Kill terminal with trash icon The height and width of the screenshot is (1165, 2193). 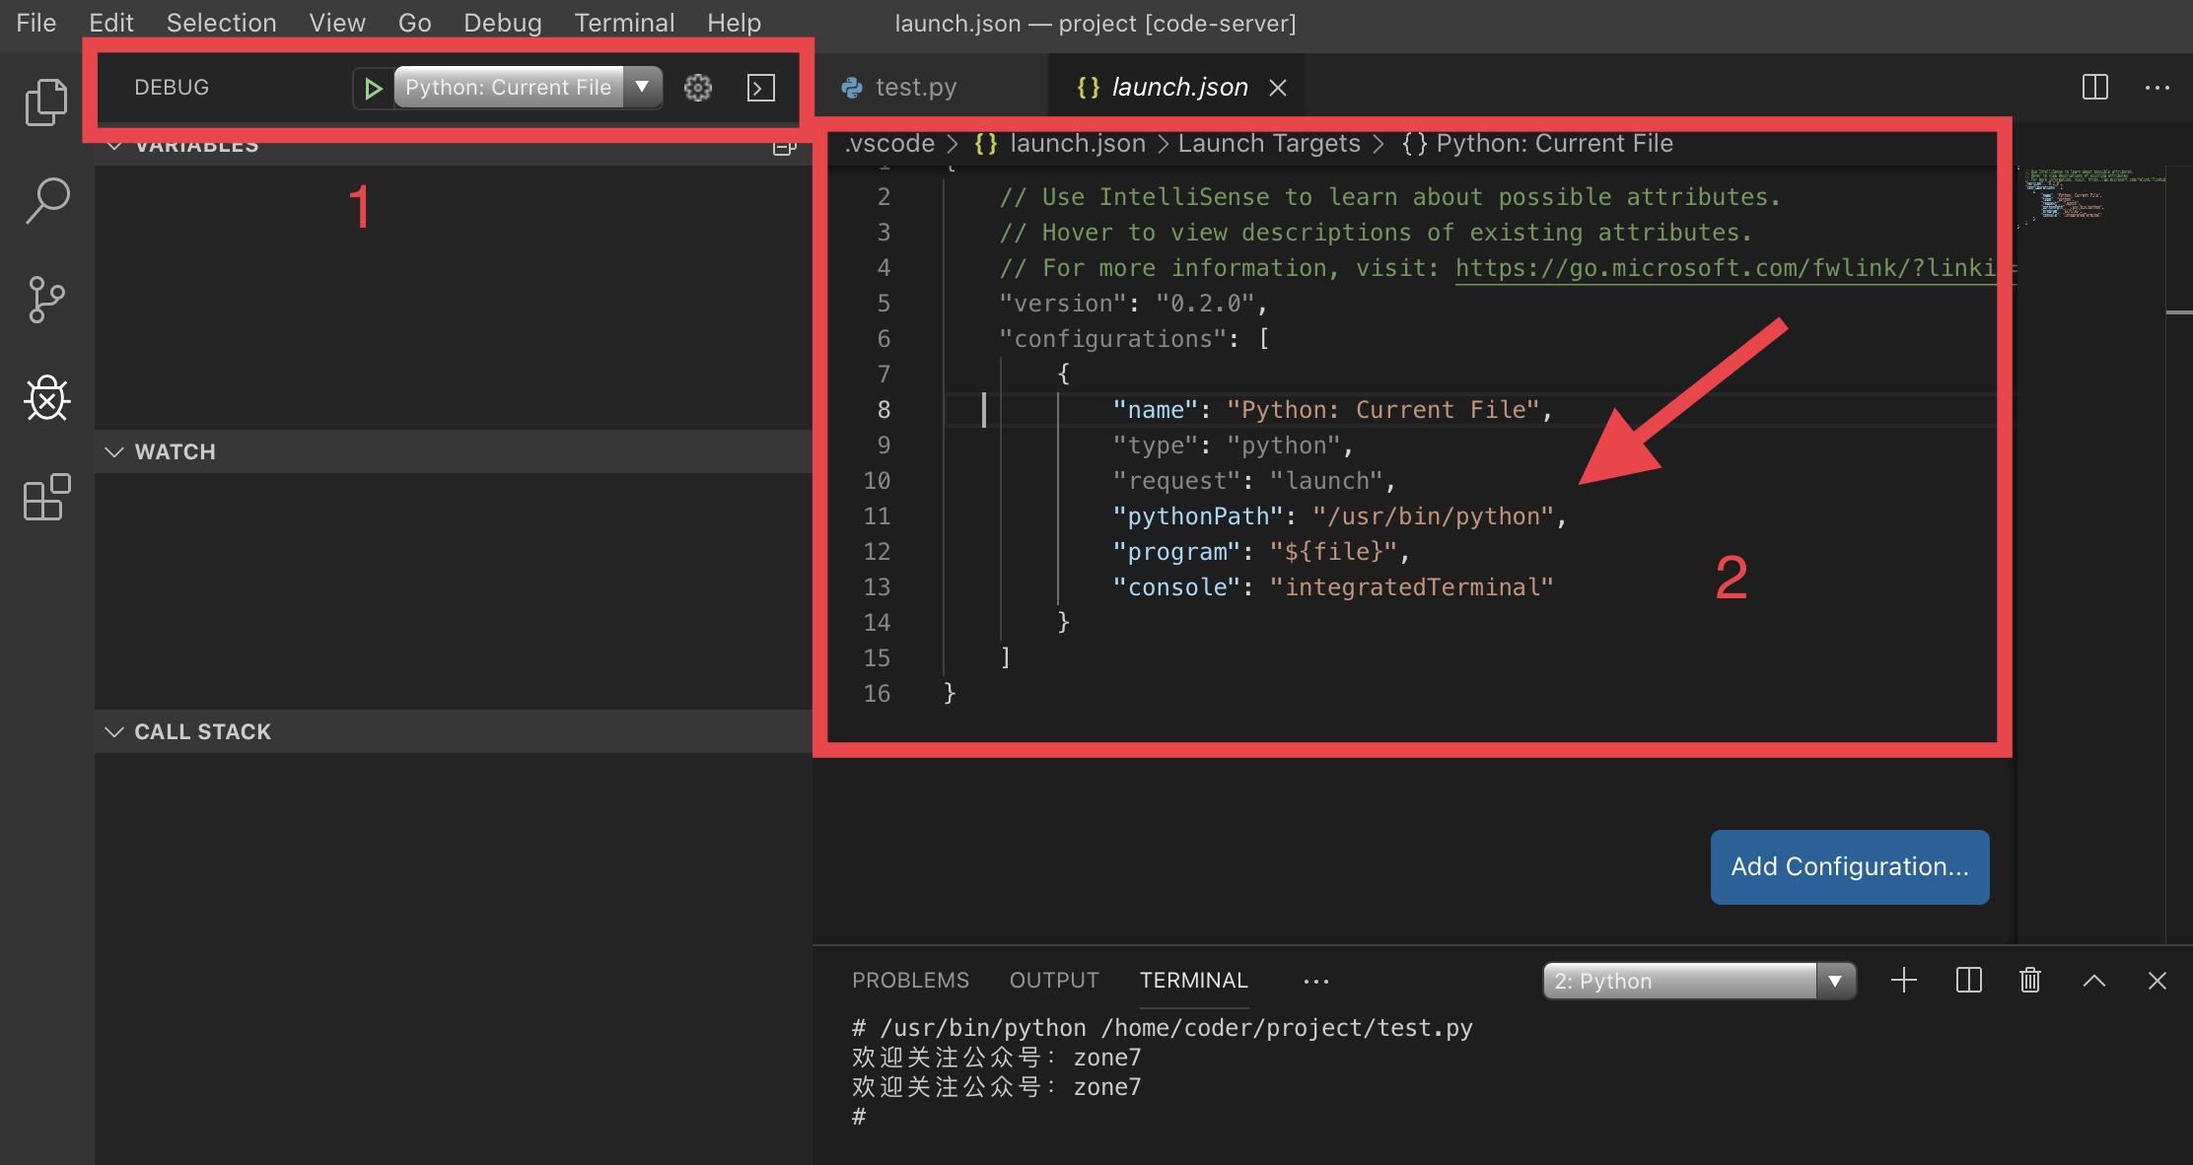coord(2029,980)
